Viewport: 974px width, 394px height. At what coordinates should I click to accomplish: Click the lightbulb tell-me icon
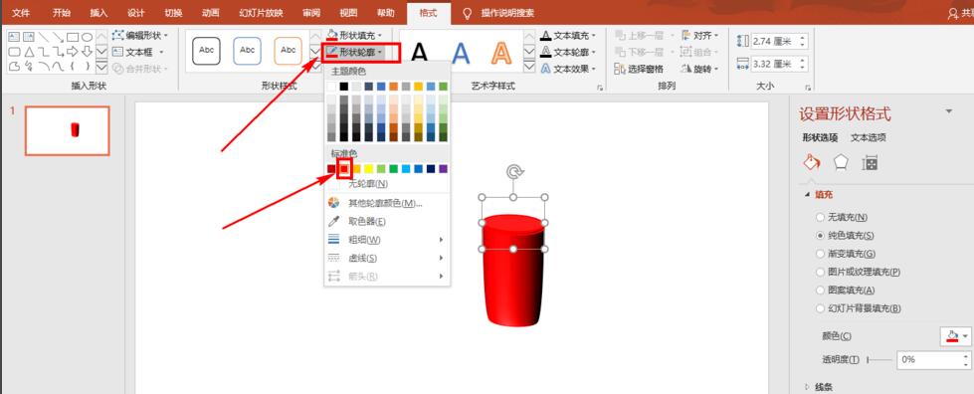pyautogui.click(x=468, y=13)
